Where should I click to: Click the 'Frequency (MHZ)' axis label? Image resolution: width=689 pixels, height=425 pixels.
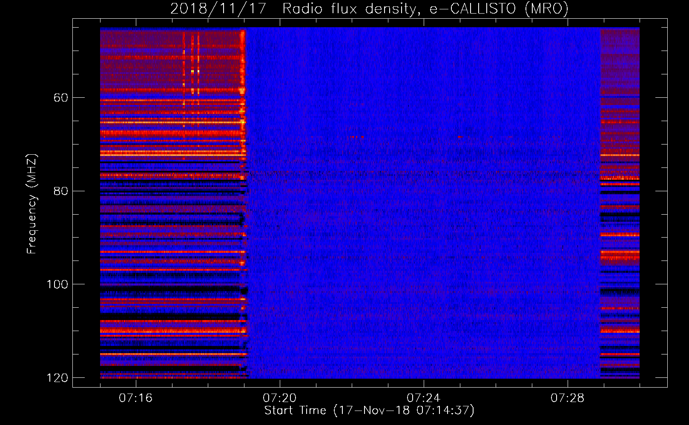coord(32,204)
